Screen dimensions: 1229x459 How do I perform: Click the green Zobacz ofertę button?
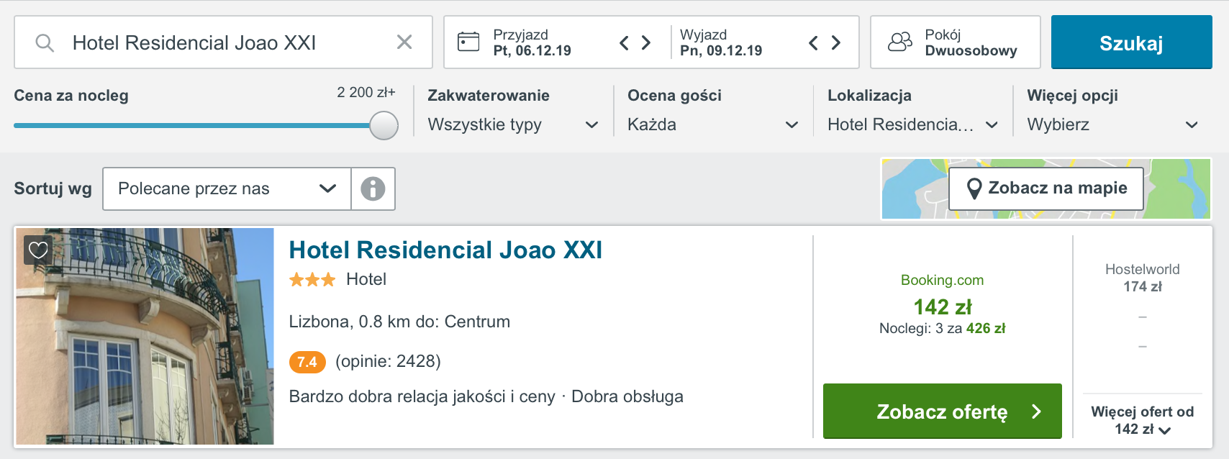[x=943, y=411]
